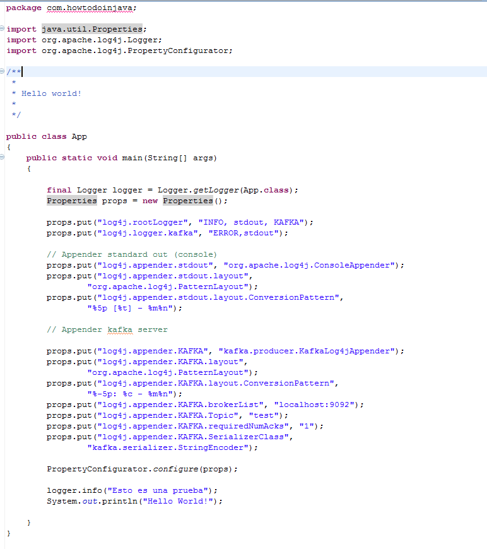Image resolution: width=487 pixels, height=549 pixels.
Task: Click the PropertyConfigurator import line
Action: click(x=137, y=50)
